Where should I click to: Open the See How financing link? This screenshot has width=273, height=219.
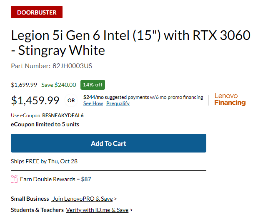point(93,103)
